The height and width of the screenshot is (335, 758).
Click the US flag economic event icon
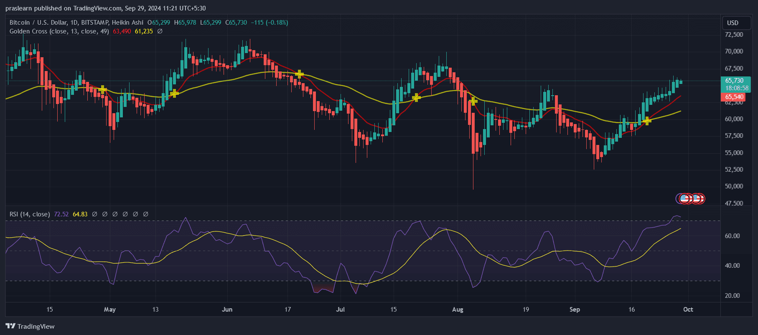coord(684,198)
